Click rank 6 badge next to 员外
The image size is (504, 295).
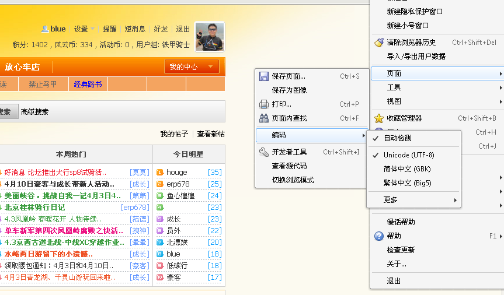tap(160, 230)
